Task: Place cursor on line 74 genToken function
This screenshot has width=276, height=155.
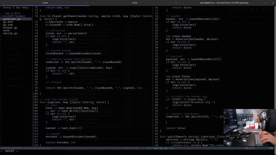Action: (x=96, y=16)
